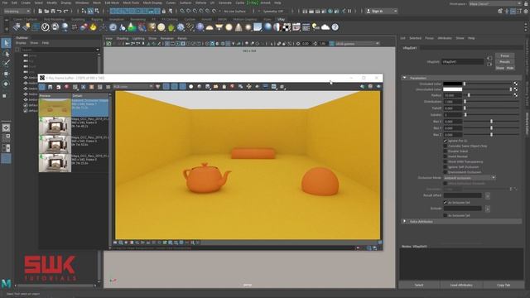Screen dimensions: 530x298
Task: Enable Ignore Self Occlusion checkbox
Action: point(446,167)
